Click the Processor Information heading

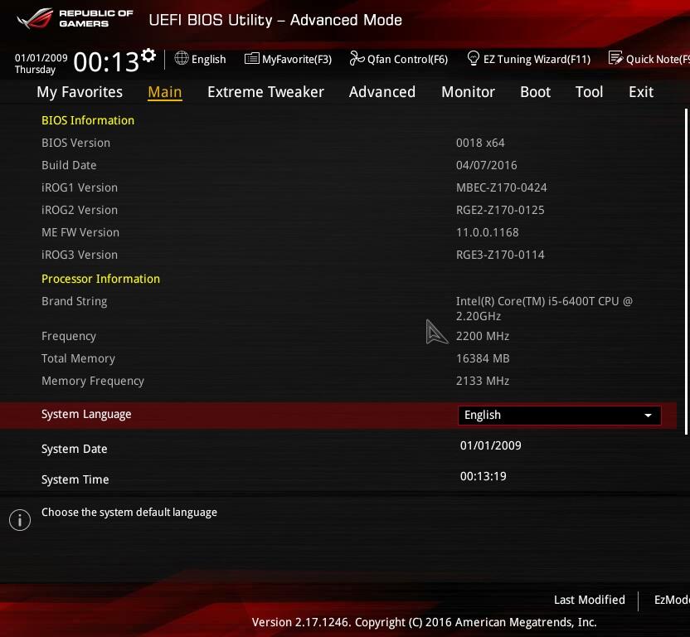click(x=101, y=279)
